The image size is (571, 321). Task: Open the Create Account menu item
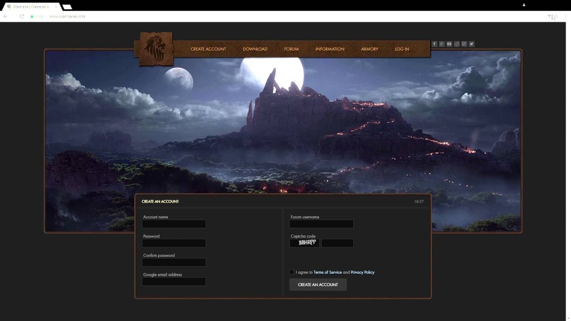208,49
